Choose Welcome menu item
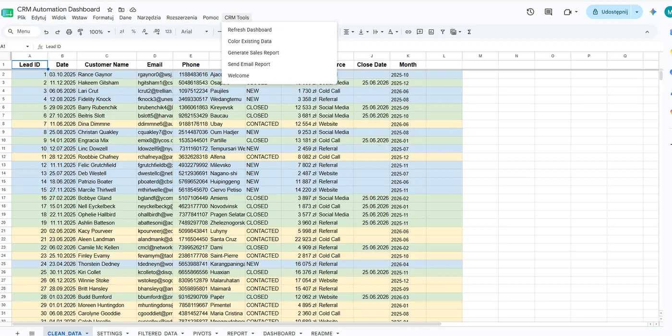 (279, 76)
